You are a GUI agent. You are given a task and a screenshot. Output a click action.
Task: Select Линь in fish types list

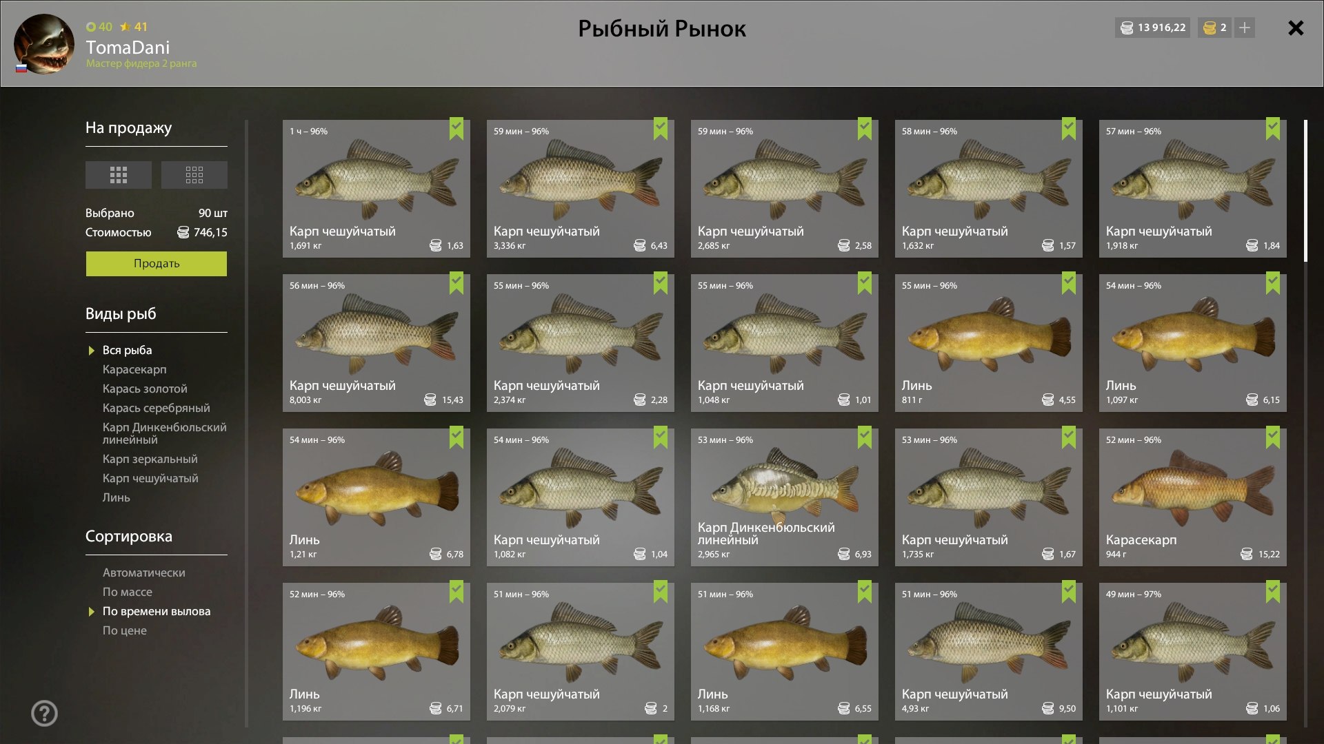116,497
